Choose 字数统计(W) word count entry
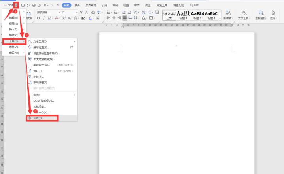 tap(42, 65)
